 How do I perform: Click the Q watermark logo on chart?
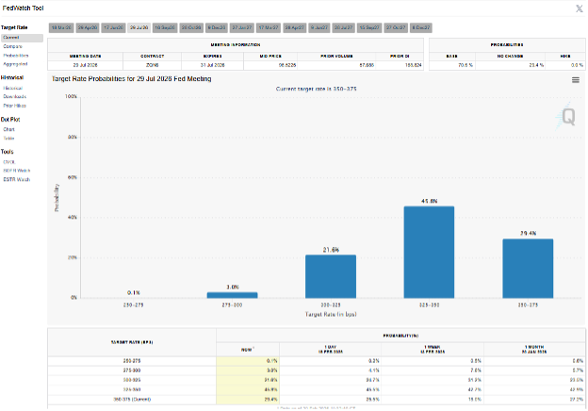[x=568, y=116]
